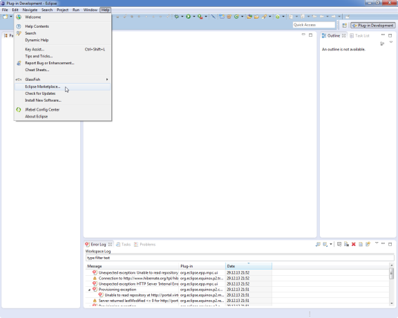Click the type filter text field
The image size is (398, 318).
240,258
